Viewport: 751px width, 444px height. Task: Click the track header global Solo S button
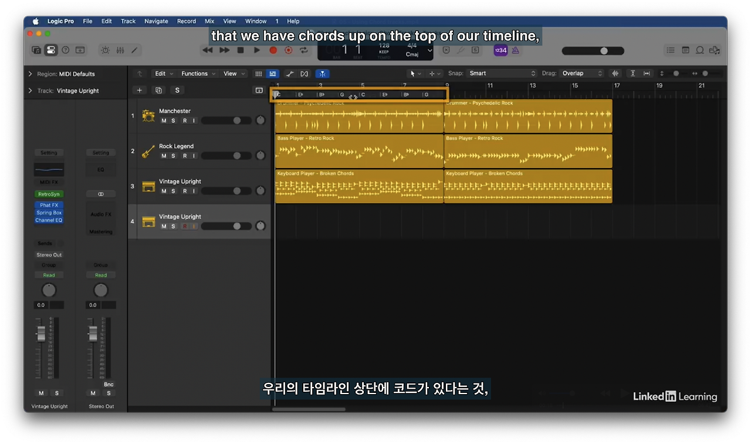[x=177, y=90]
